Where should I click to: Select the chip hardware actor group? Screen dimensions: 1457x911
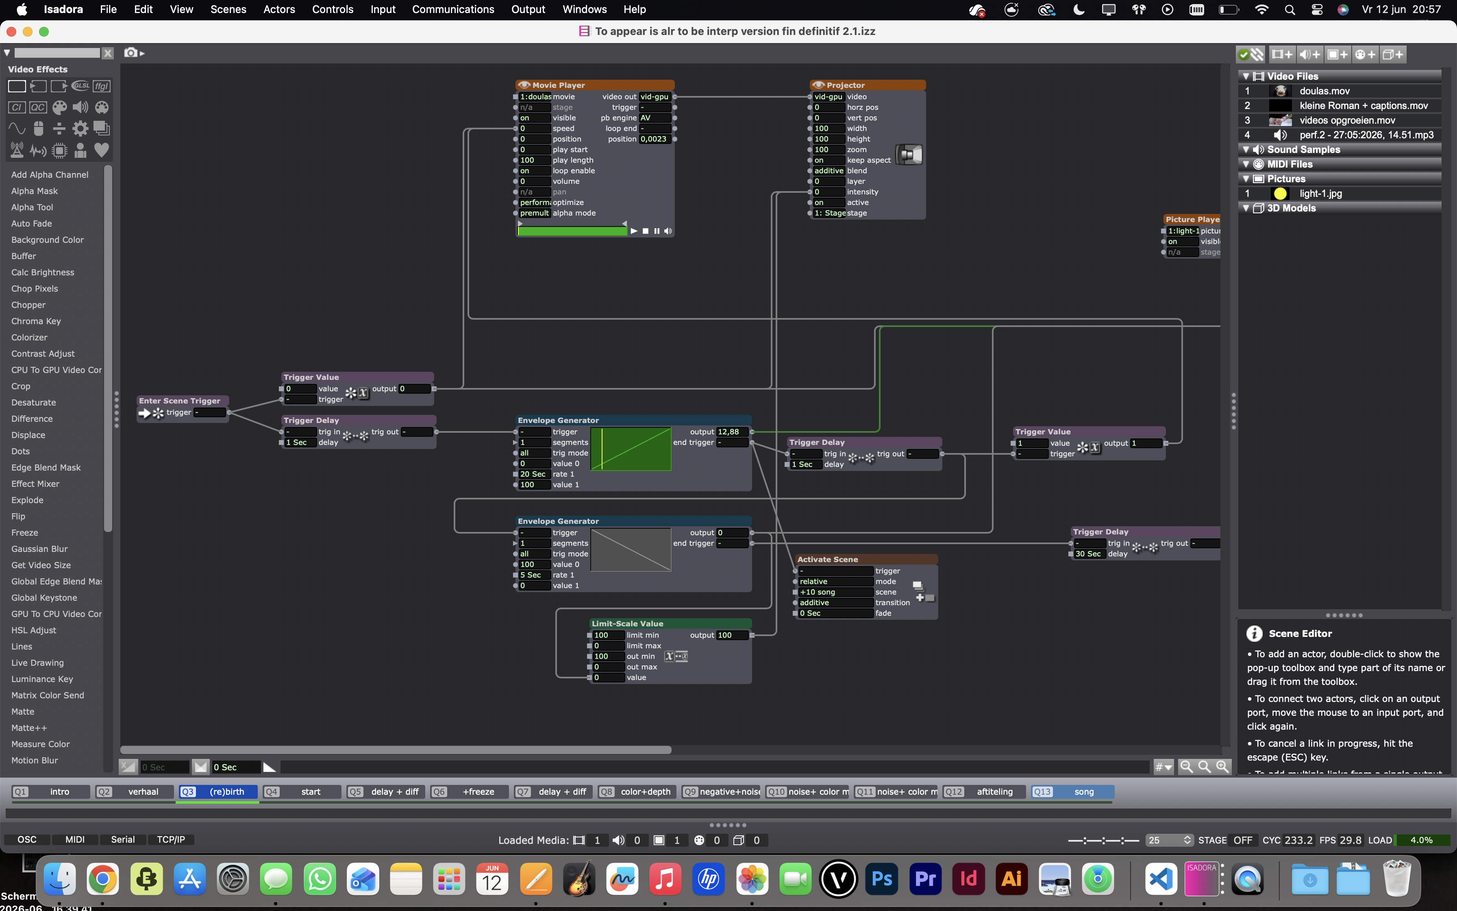59,150
